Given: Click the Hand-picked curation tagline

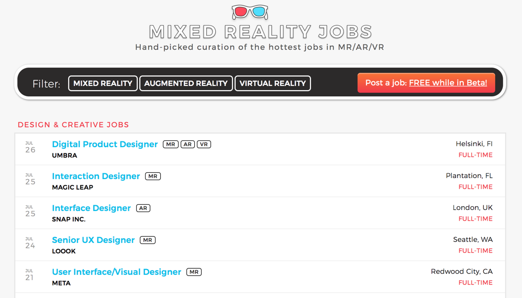Looking at the screenshot, I should [x=260, y=47].
